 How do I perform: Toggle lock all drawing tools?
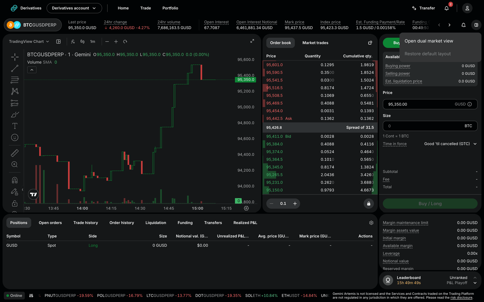(15, 203)
